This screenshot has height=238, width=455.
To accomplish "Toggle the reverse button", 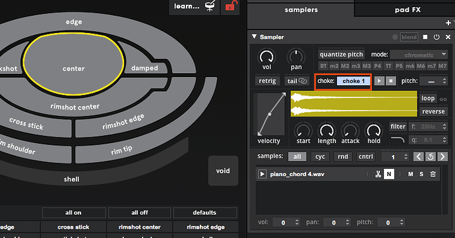I will coord(433,111).
